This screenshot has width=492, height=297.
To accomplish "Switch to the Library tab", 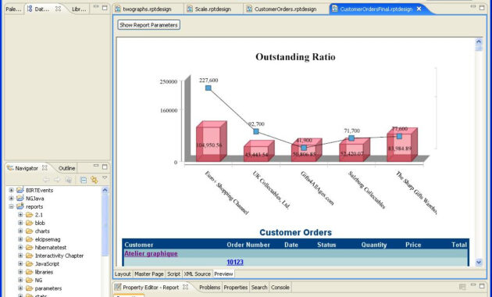I will (x=79, y=9).
